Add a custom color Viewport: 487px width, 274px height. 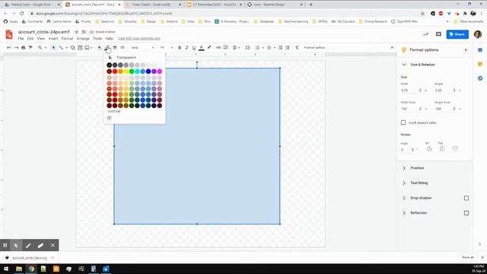[x=110, y=118]
